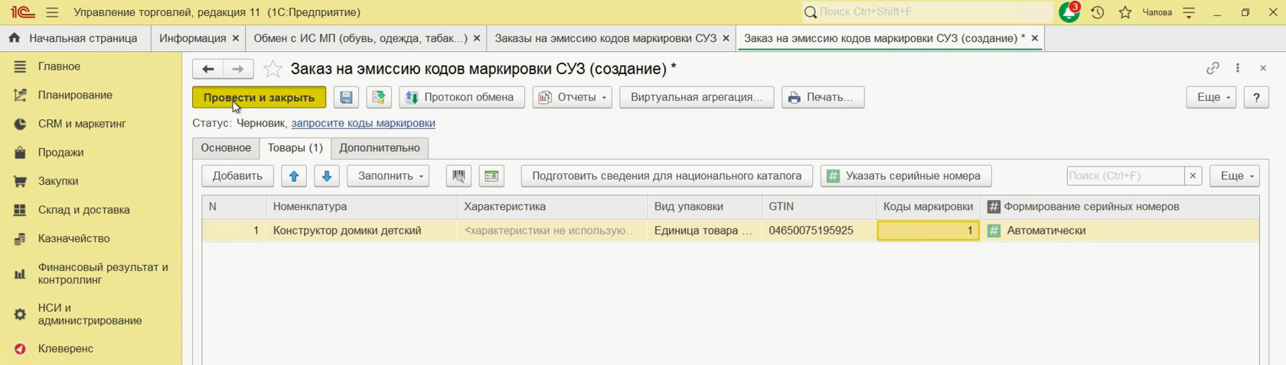Click Подготовить сведения для национального каталога

pos(667,176)
